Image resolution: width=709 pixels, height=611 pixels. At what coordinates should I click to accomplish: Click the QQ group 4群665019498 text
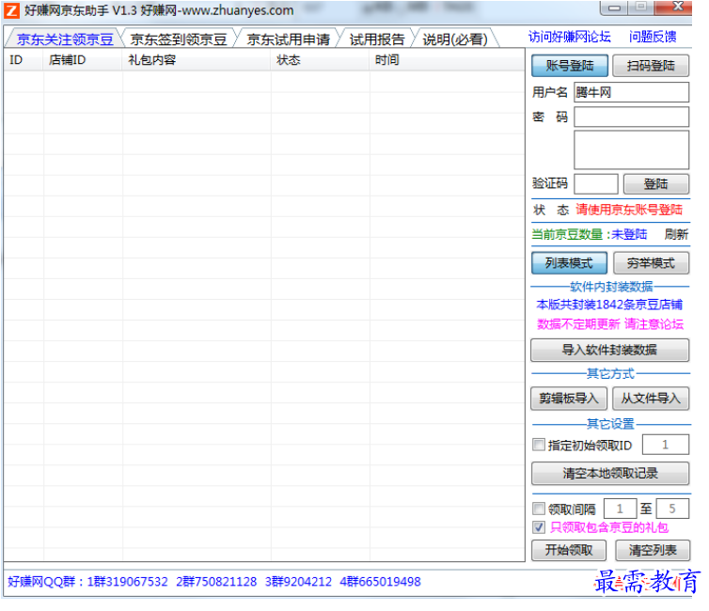pyautogui.click(x=380, y=582)
